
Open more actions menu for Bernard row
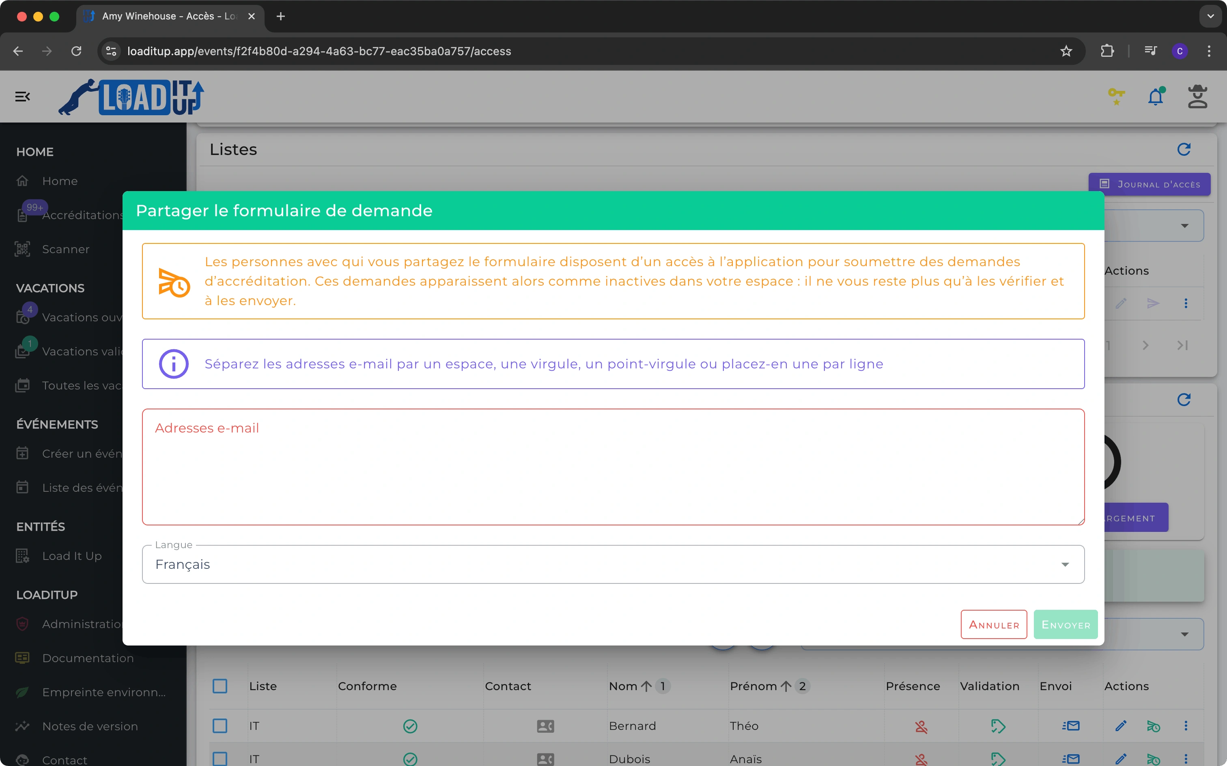pyautogui.click(x=1186, y=726)
